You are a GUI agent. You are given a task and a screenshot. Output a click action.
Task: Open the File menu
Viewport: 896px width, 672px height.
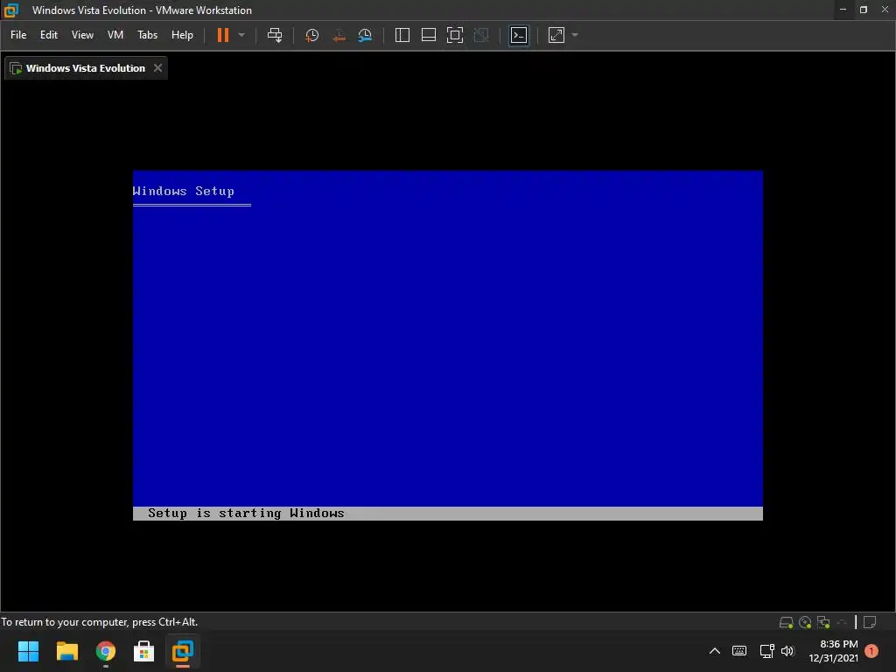click(x=18, y=35)
